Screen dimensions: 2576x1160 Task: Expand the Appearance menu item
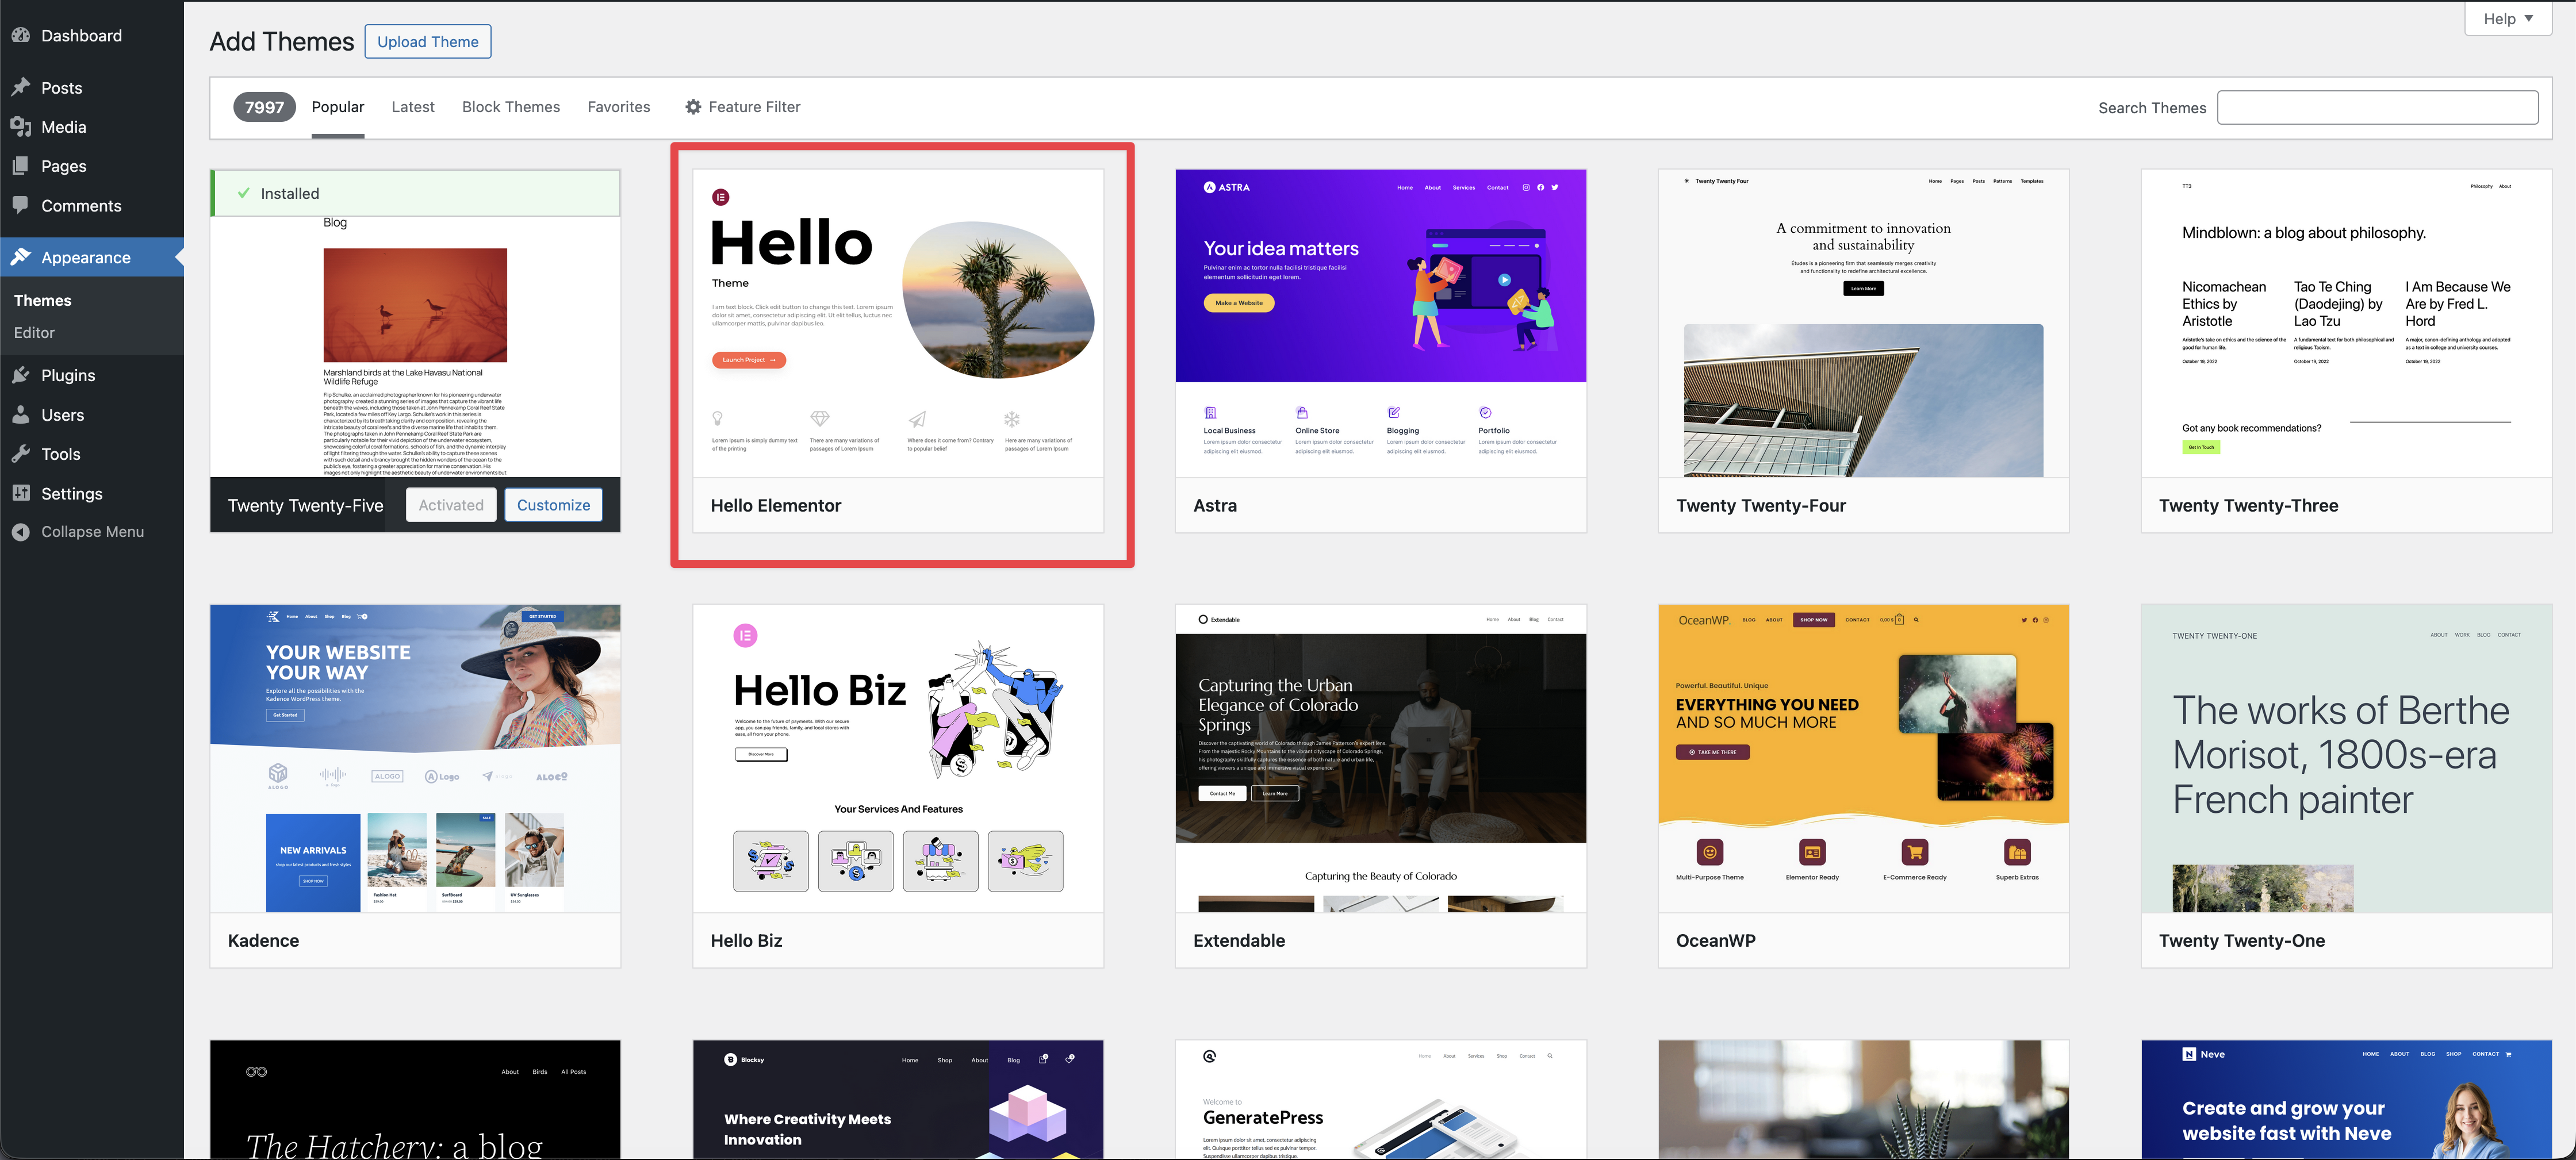pyautogui.click(x=85, y=257)
